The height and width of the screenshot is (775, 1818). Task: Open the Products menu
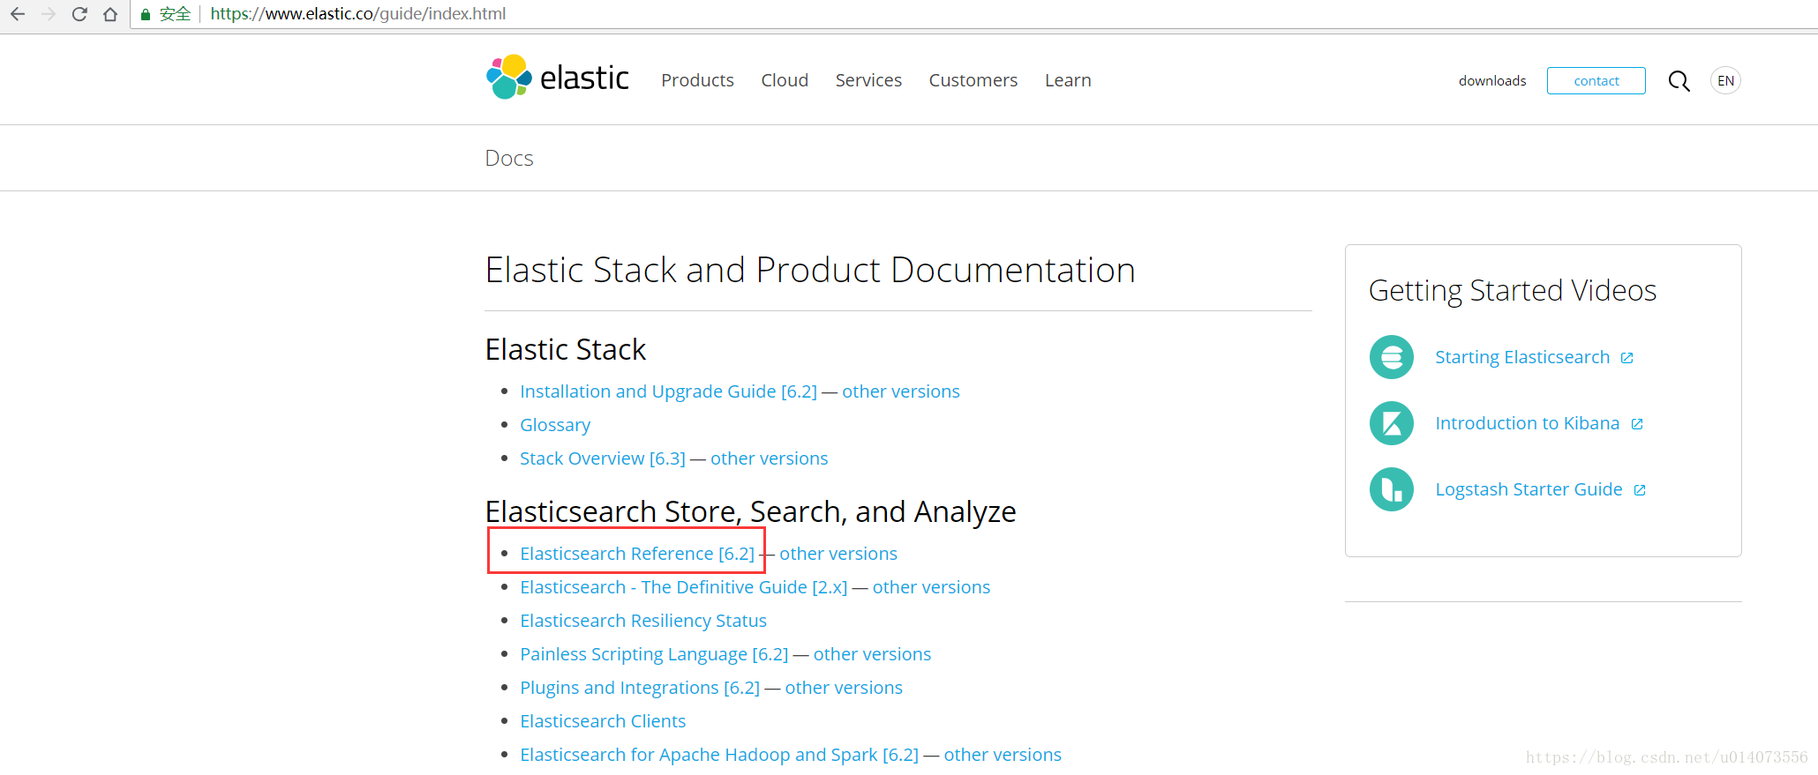tap(697, 80)
